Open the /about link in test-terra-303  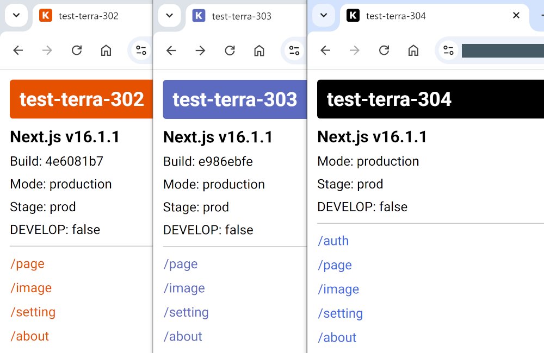coord(183,337)
